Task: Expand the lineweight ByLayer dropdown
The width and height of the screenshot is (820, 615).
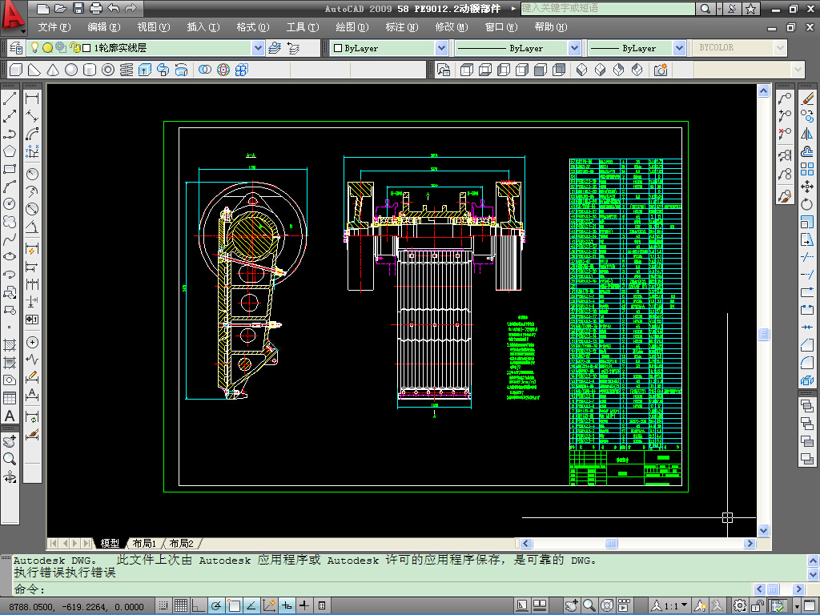Action: 679,48
